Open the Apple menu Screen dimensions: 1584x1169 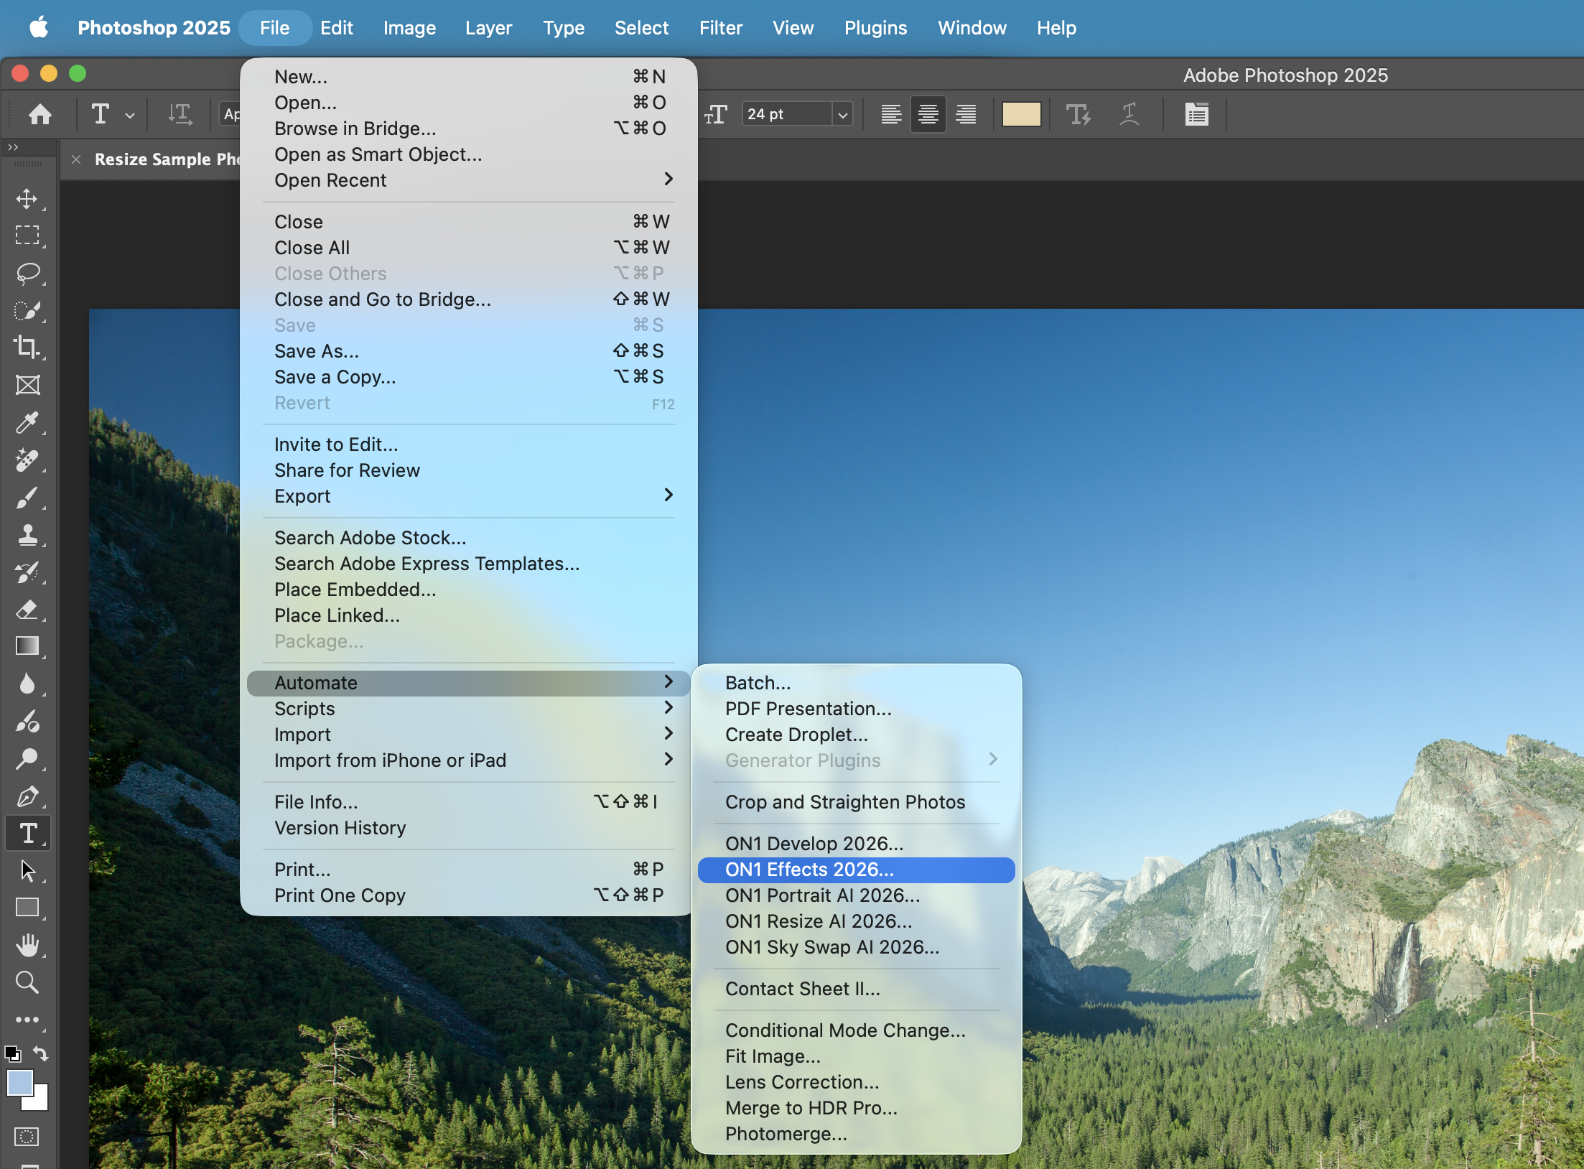pos(39,27)
